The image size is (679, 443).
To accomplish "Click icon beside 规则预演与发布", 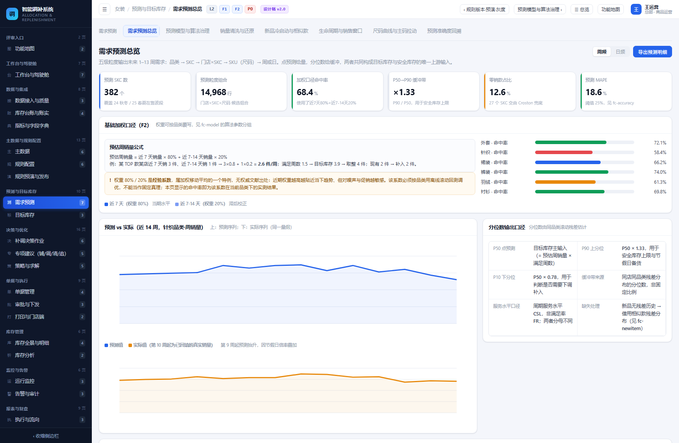I will pos(9,177).
